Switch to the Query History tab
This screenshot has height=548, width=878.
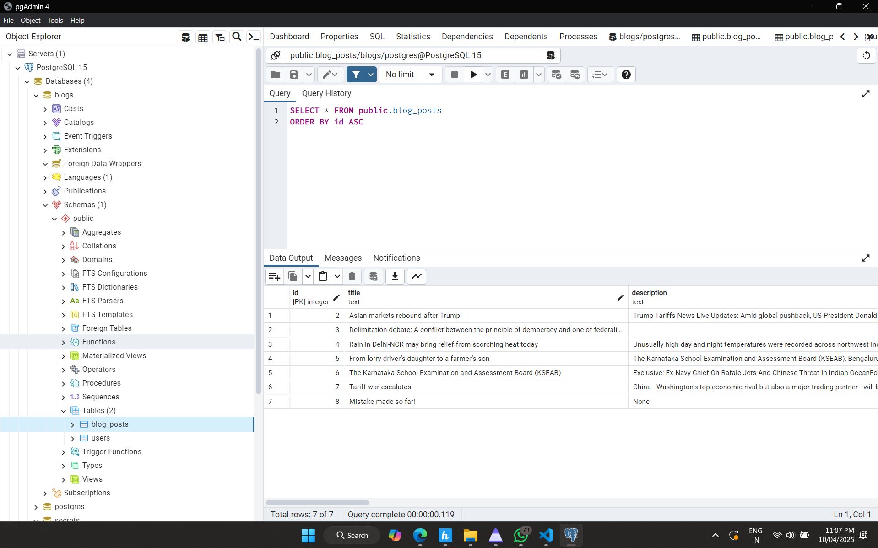326,93
